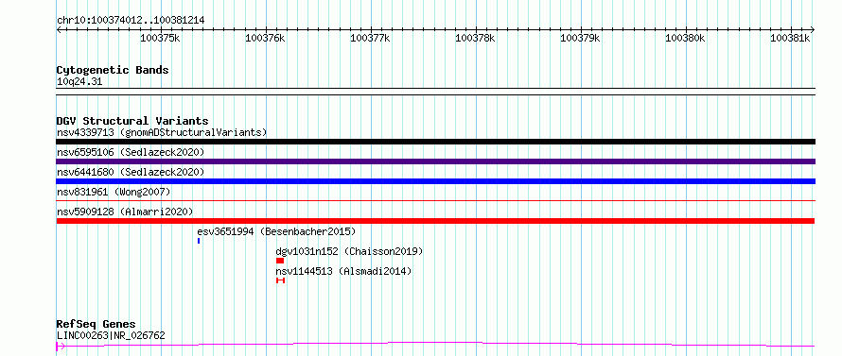Click the chr10:100374012..100381214 coordinate text
The height and width of the screenshot is (356, 842).
point(131,21)
